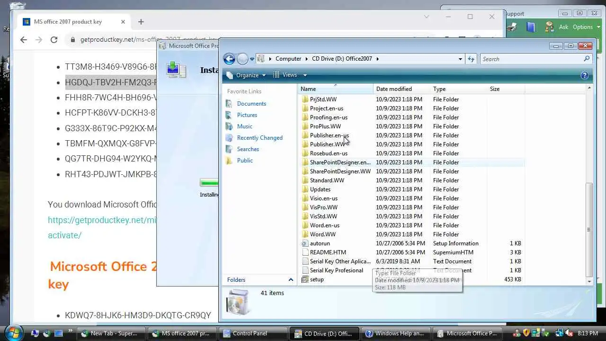The width and height of the screenshot is (606, 341).
Task: Select the autorun setup information file icon
Action: [x=305, y=243]
